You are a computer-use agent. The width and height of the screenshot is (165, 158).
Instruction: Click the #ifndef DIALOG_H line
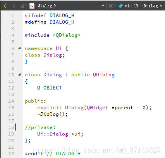point(50,15)
